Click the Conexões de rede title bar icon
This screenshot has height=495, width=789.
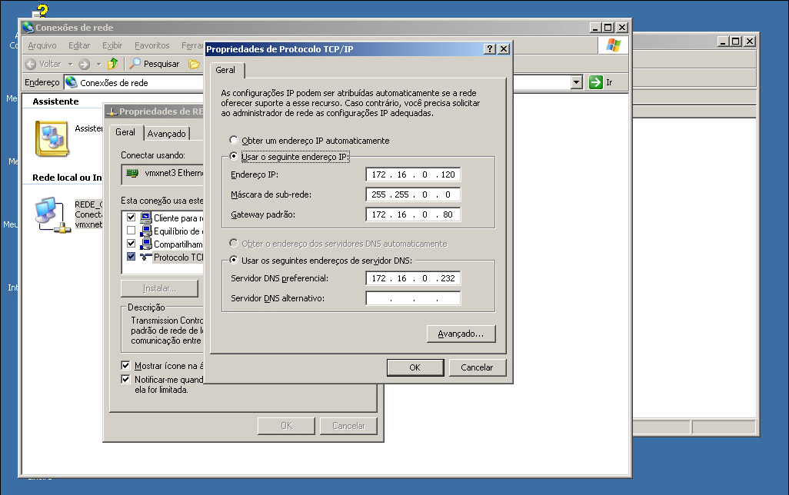[x=28, y=27]
